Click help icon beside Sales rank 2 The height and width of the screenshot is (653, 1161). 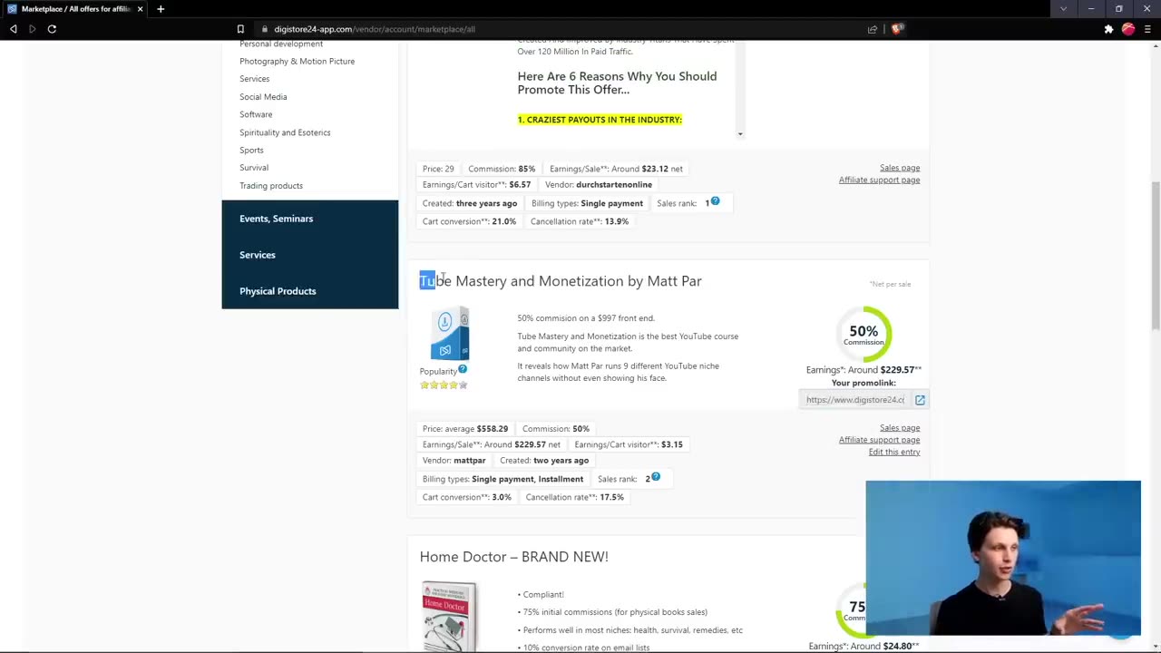tap(656, 476)
